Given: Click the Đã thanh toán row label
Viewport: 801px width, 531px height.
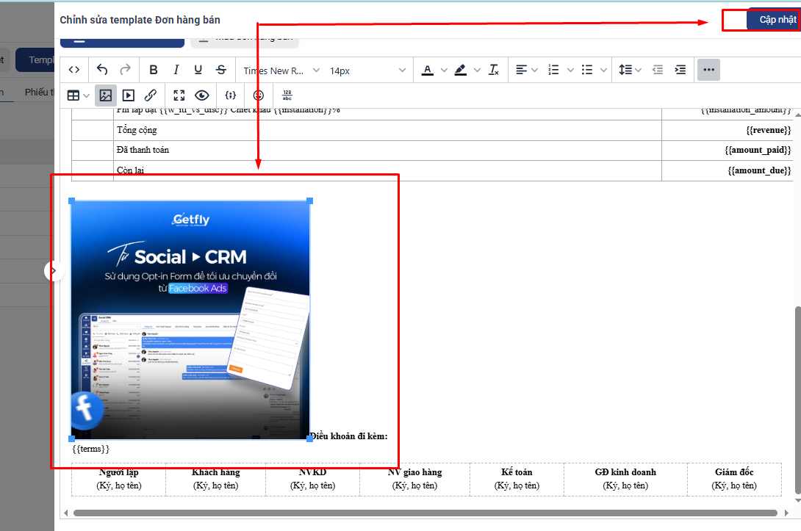Looking at the screenshot, I should 143,150.
